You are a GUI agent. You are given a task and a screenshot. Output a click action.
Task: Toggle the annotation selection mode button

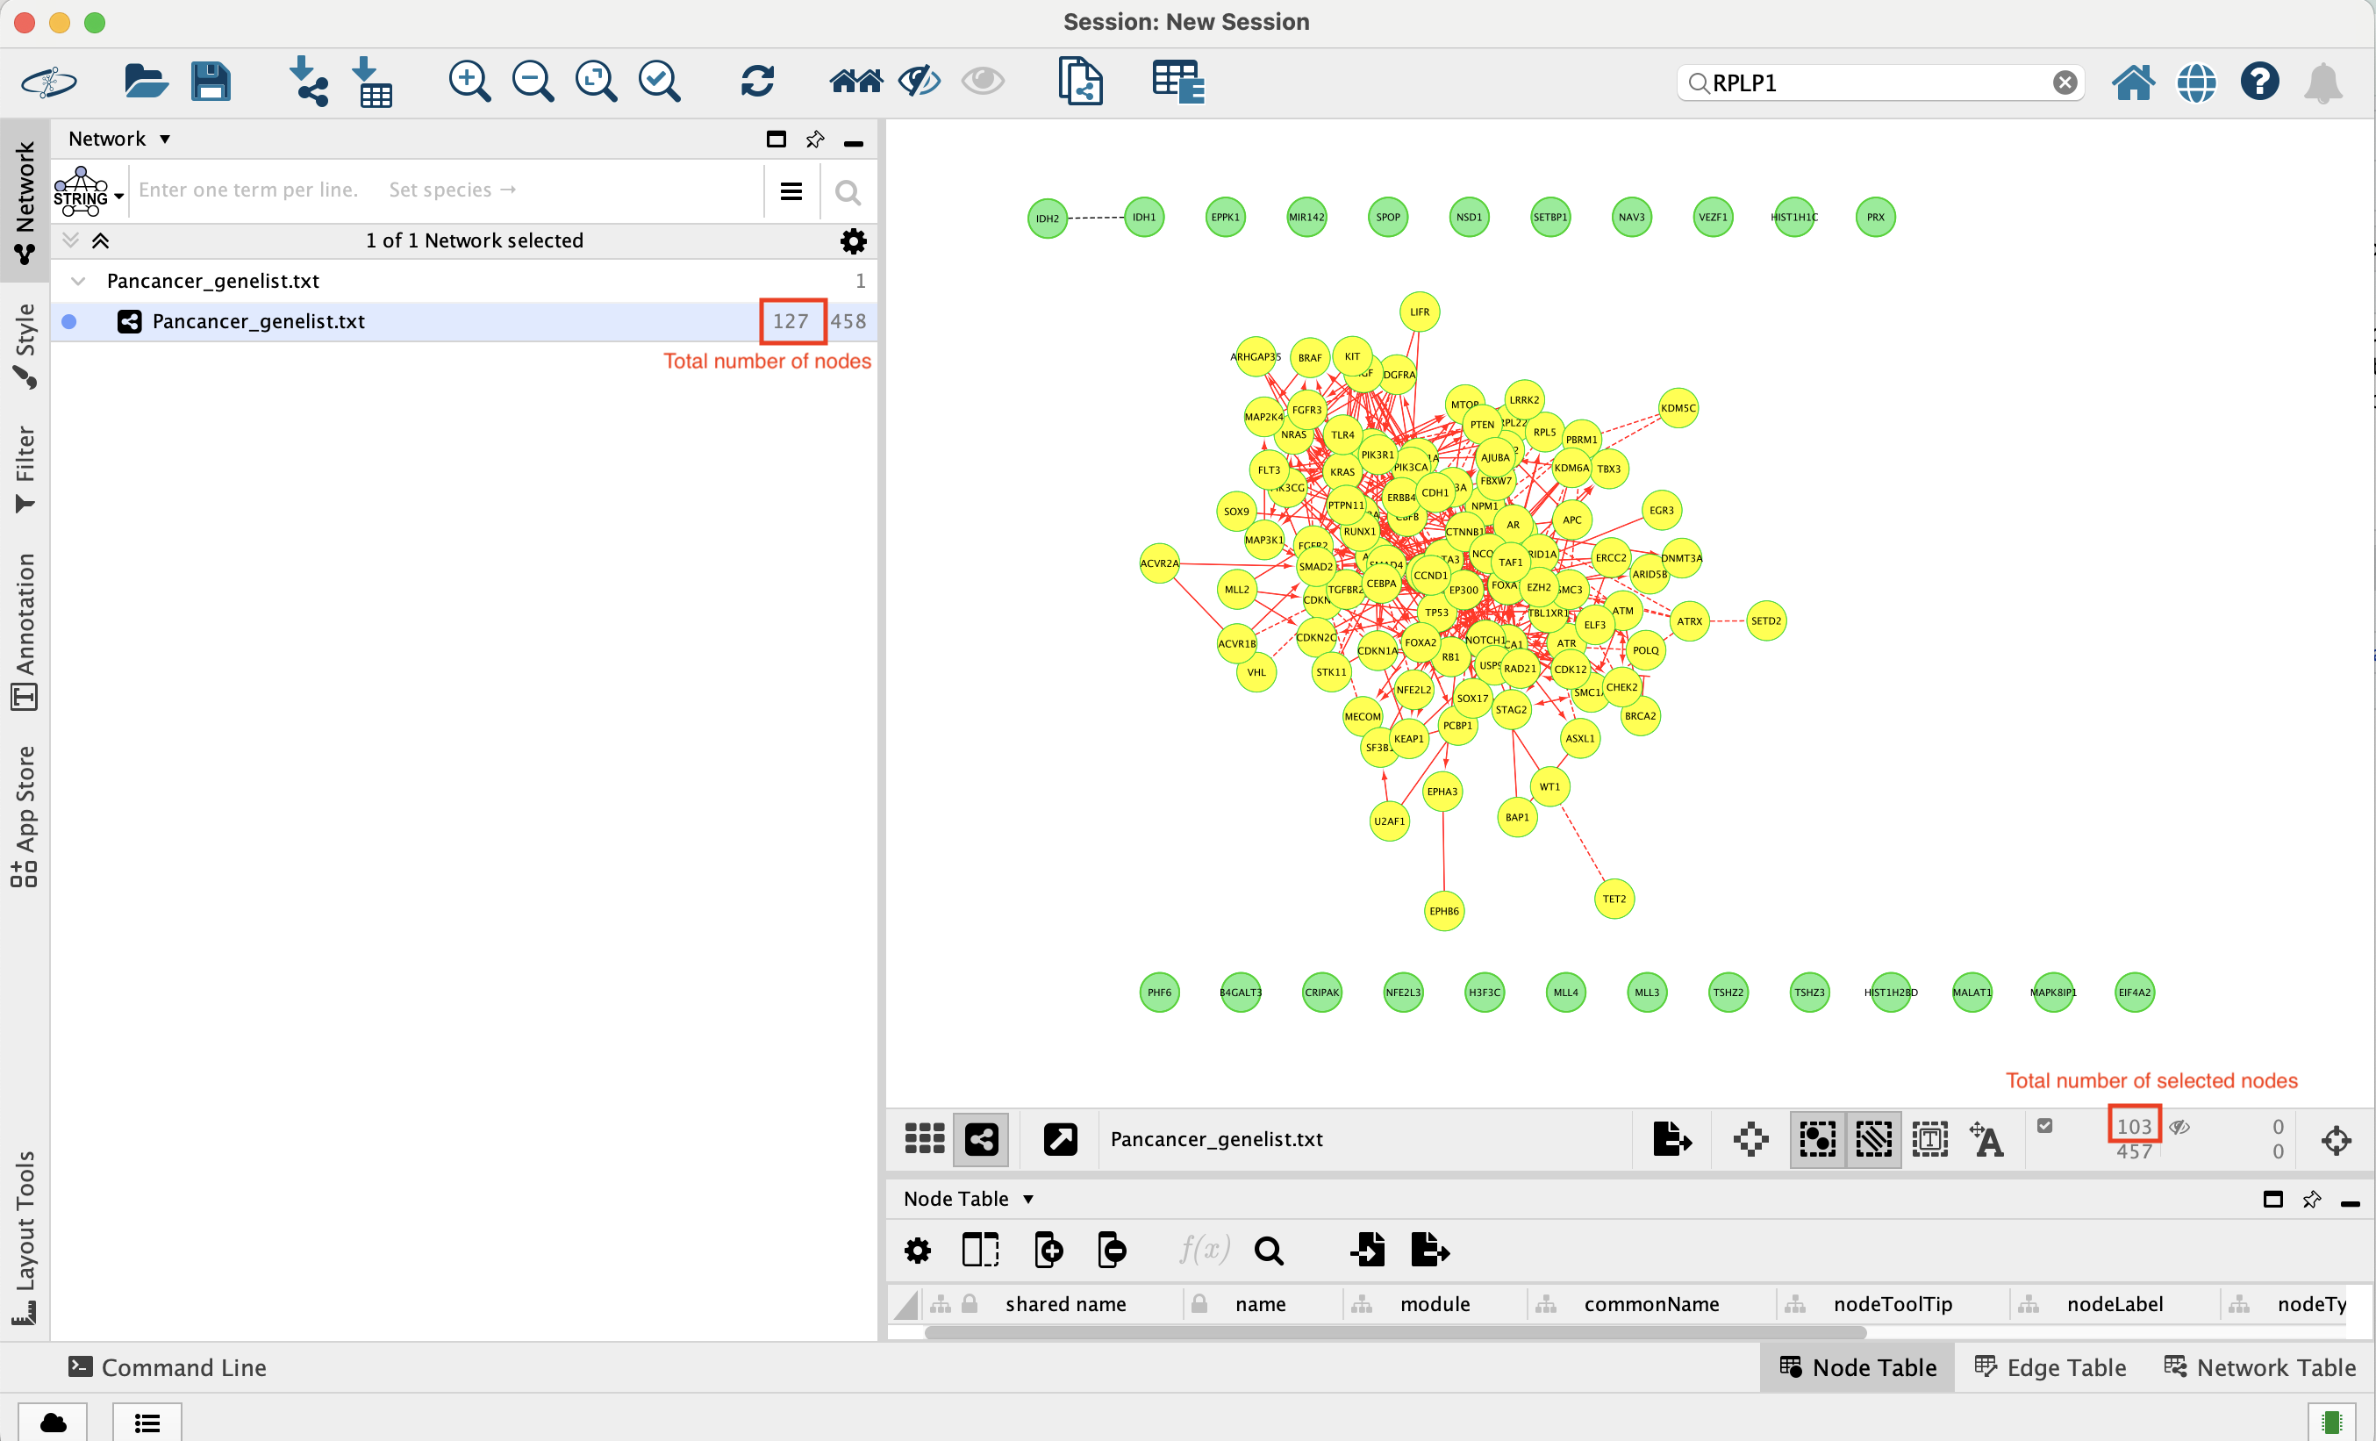coord(1929,1139)
